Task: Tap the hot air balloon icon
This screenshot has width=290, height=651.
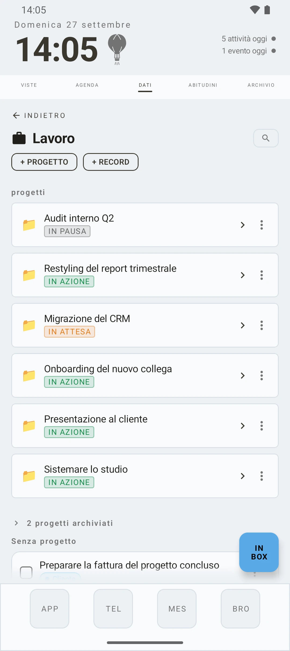Action: pyautogui.click(x=117, y=49)
